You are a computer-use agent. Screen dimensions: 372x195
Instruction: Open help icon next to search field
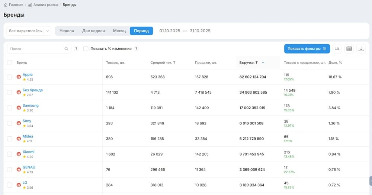click(x=76, y=49)
